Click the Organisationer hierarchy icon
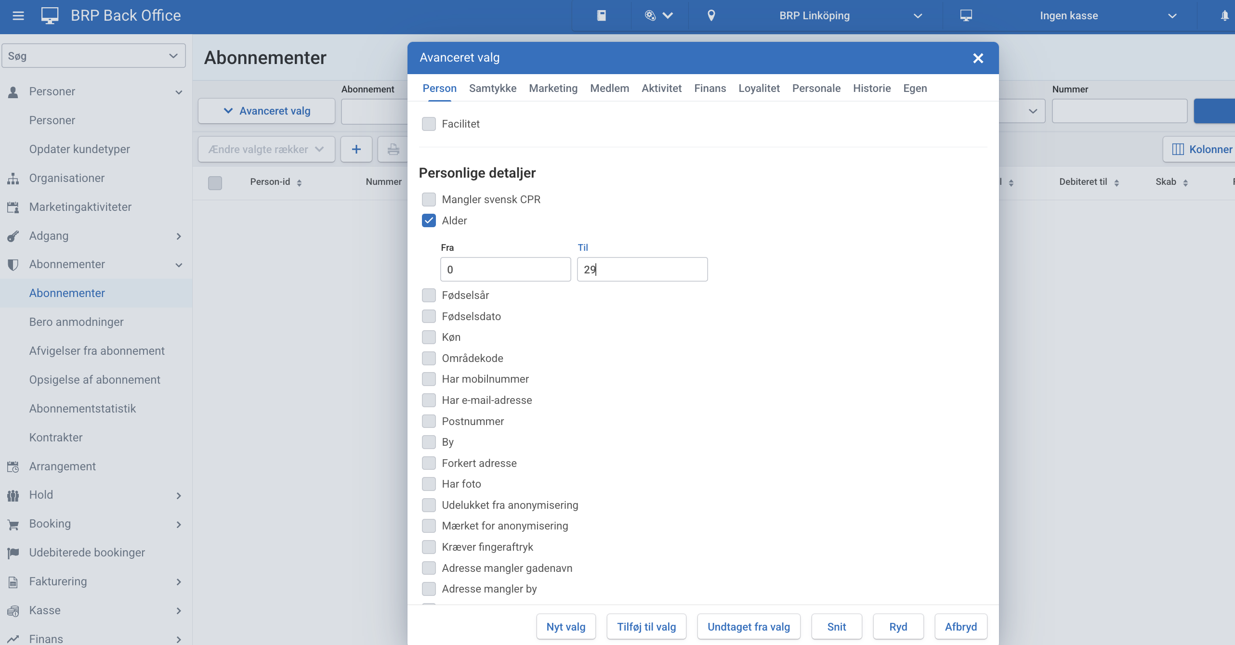1235x645 pixels. [13, 179]
